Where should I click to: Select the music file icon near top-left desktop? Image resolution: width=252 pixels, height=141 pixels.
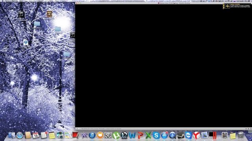[21, 14]
